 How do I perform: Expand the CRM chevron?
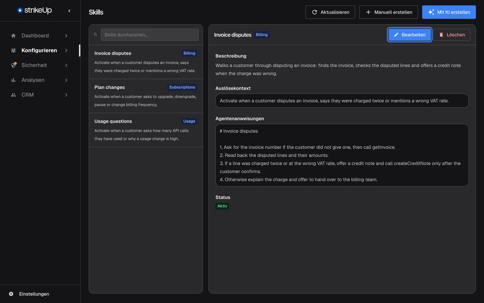click(66, 95)
